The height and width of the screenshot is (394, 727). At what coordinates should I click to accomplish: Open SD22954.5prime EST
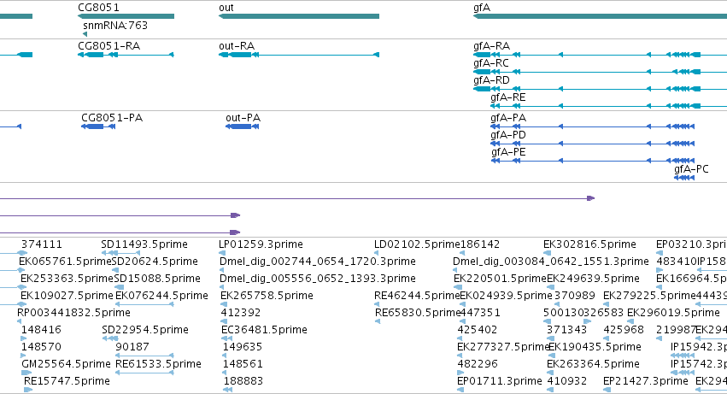pyautogui.click(x=145, y=331)
